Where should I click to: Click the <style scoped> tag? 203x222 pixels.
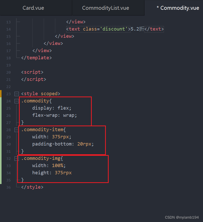[41, 94]
